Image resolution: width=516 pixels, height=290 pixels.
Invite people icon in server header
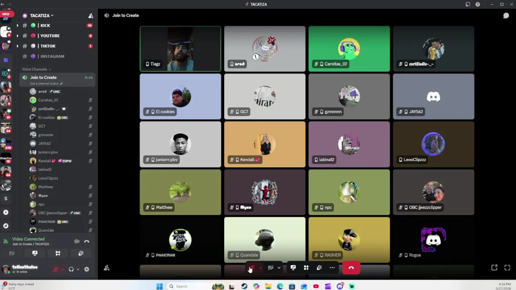pyautogui.click(x=91, y=16)
